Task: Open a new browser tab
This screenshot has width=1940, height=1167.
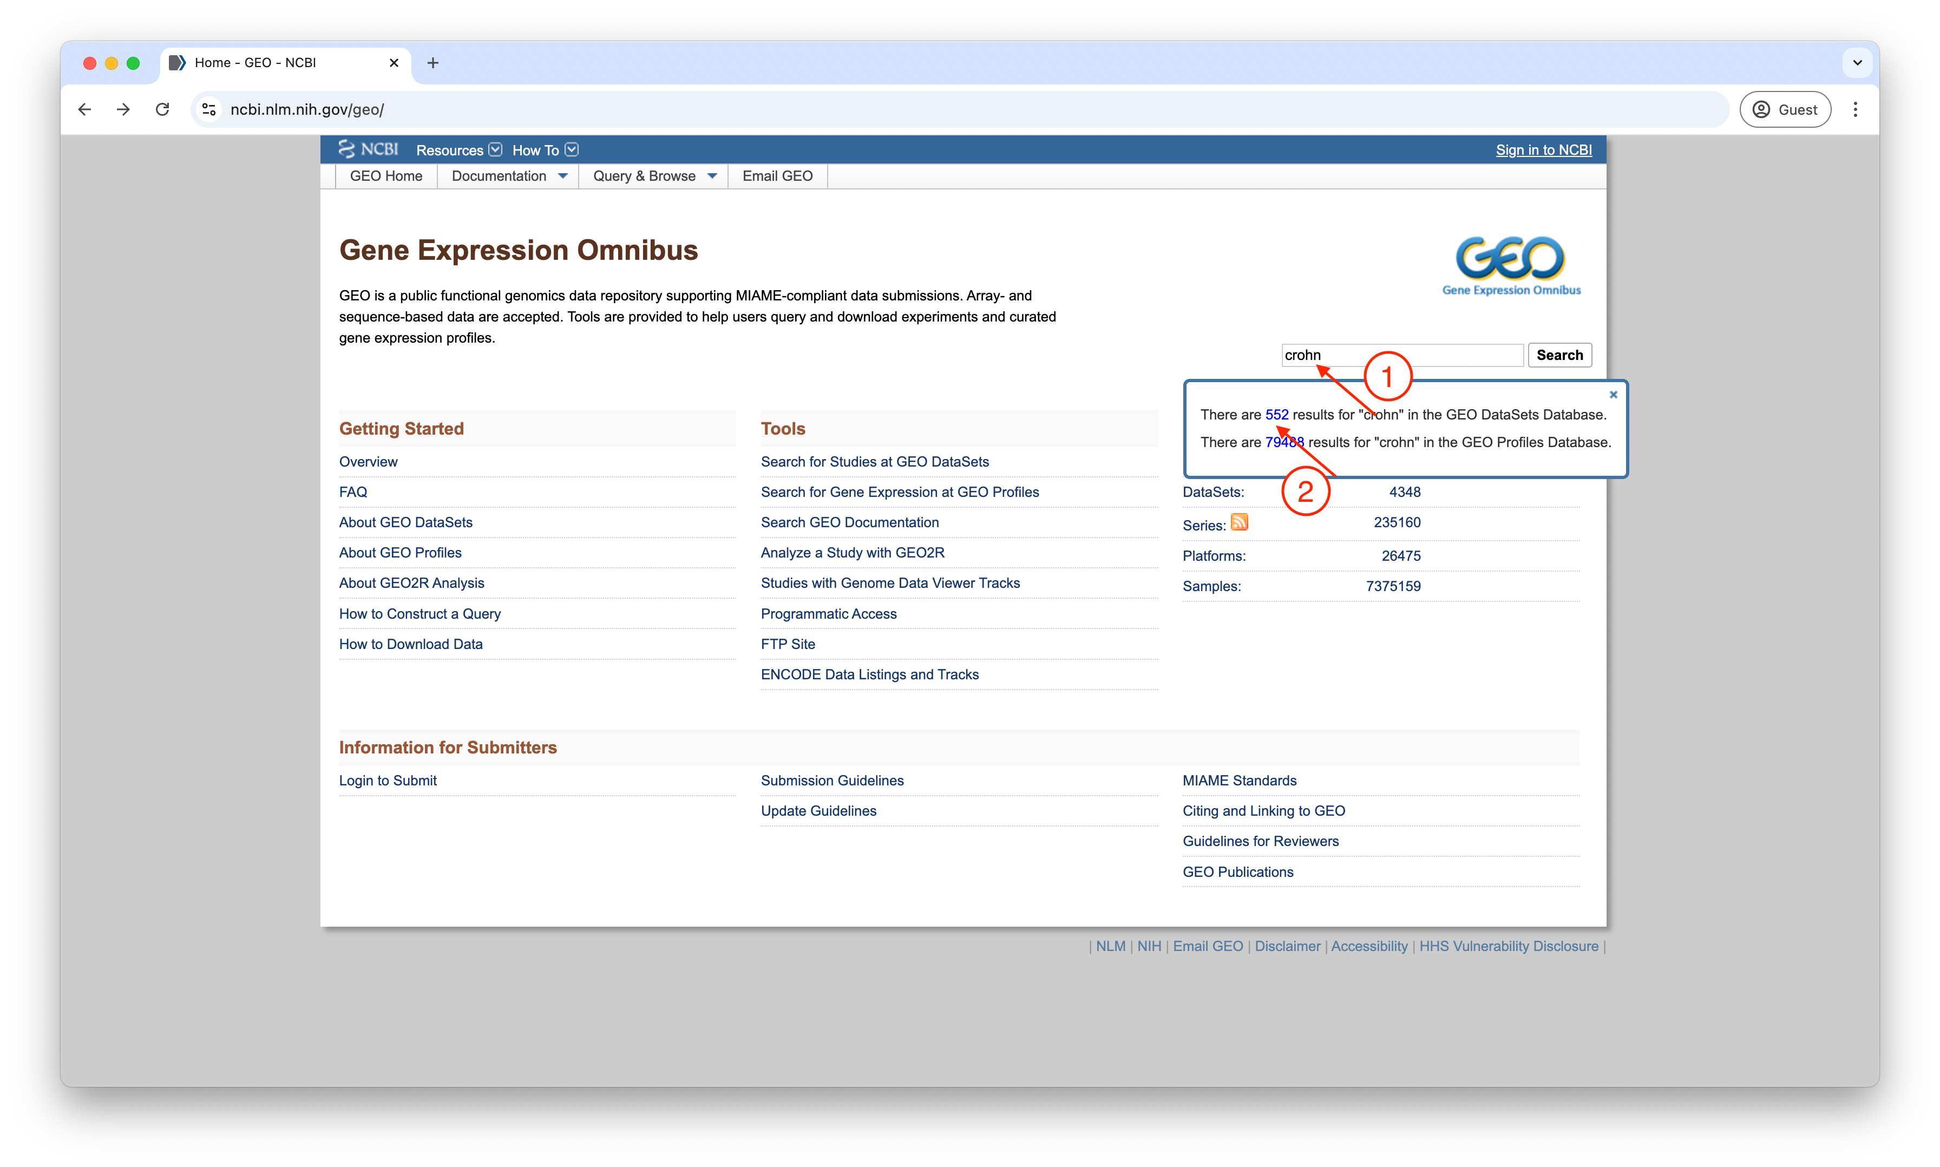Action: (x=432, y=63)
